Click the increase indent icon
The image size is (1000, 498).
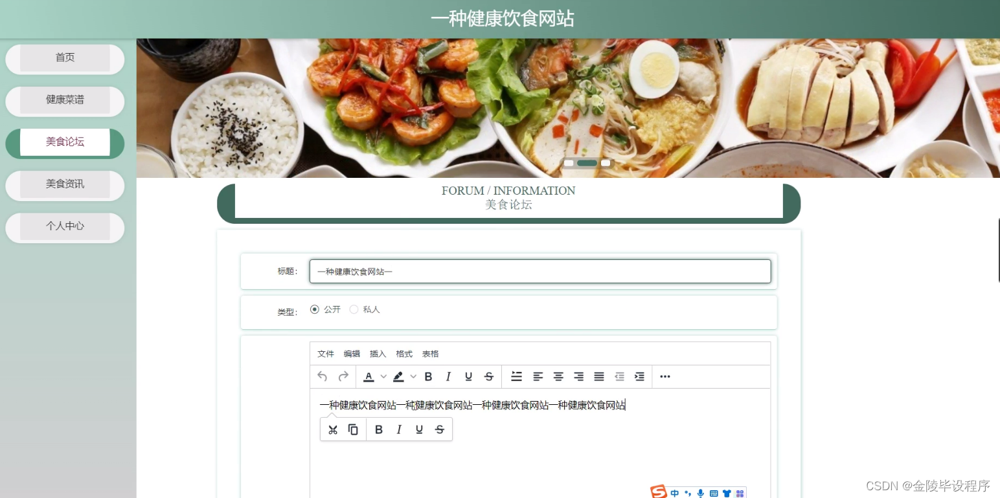(x=640, y=376)
